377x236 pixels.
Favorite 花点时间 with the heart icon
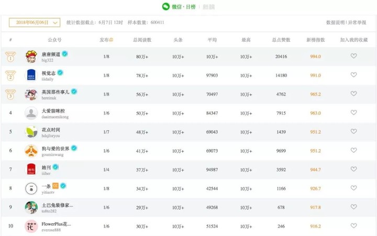point(353,131)
